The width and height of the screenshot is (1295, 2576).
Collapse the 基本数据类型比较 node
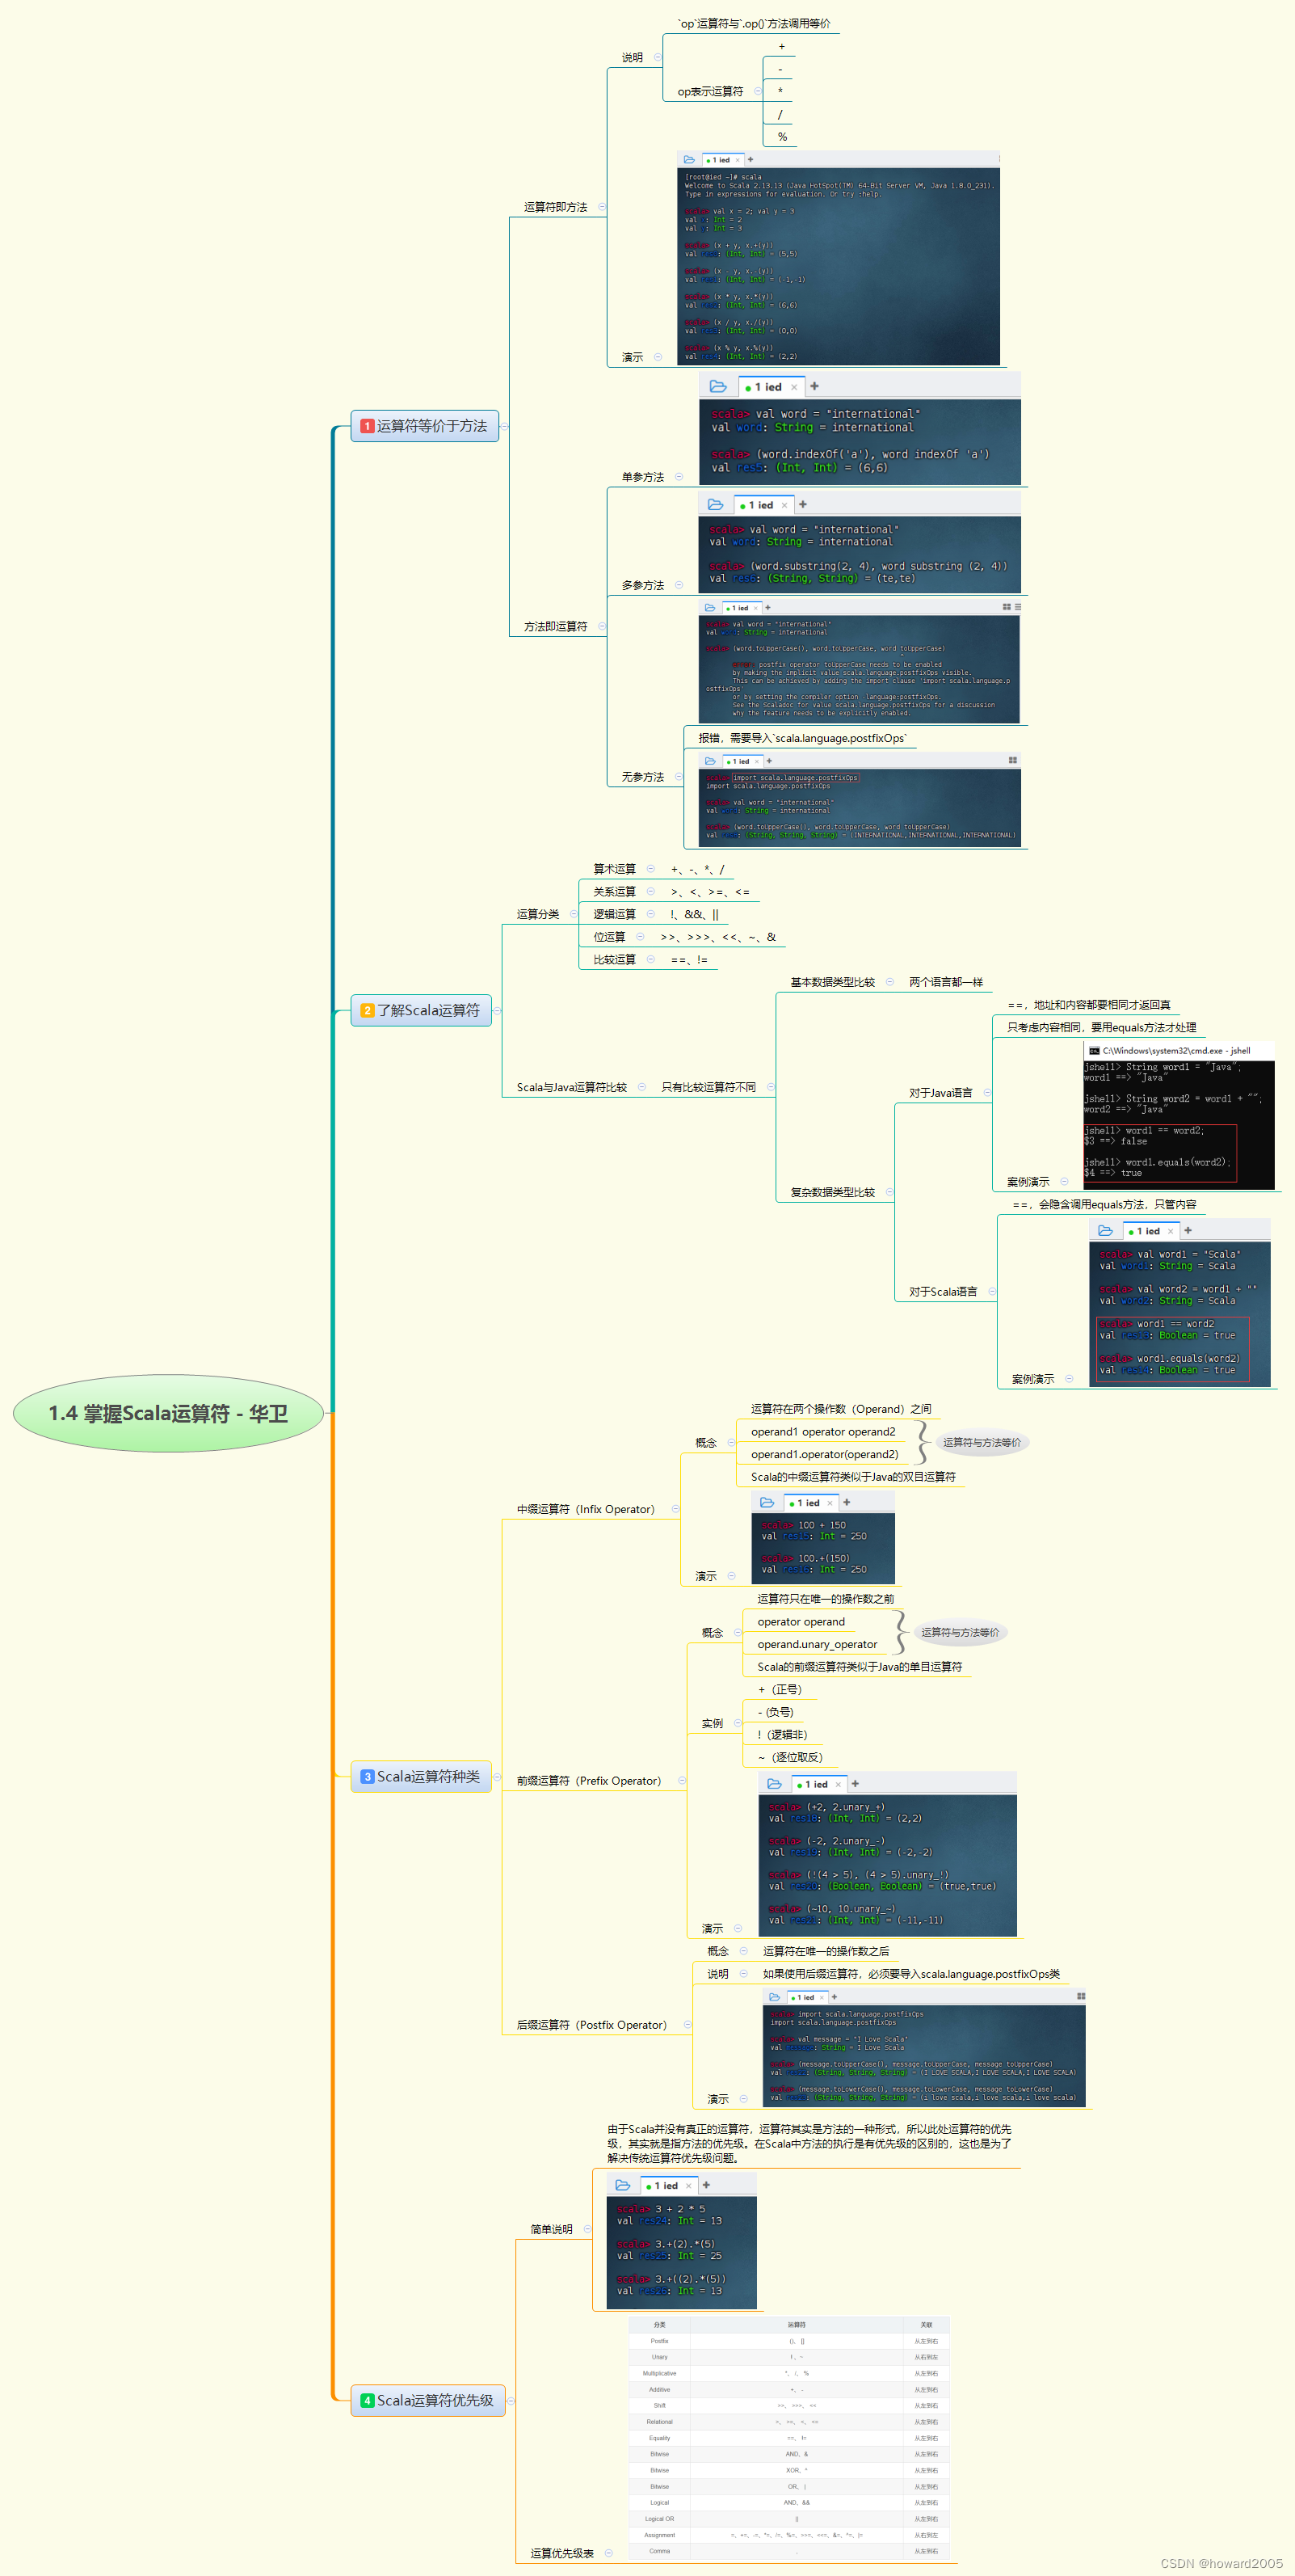[889, 982]
